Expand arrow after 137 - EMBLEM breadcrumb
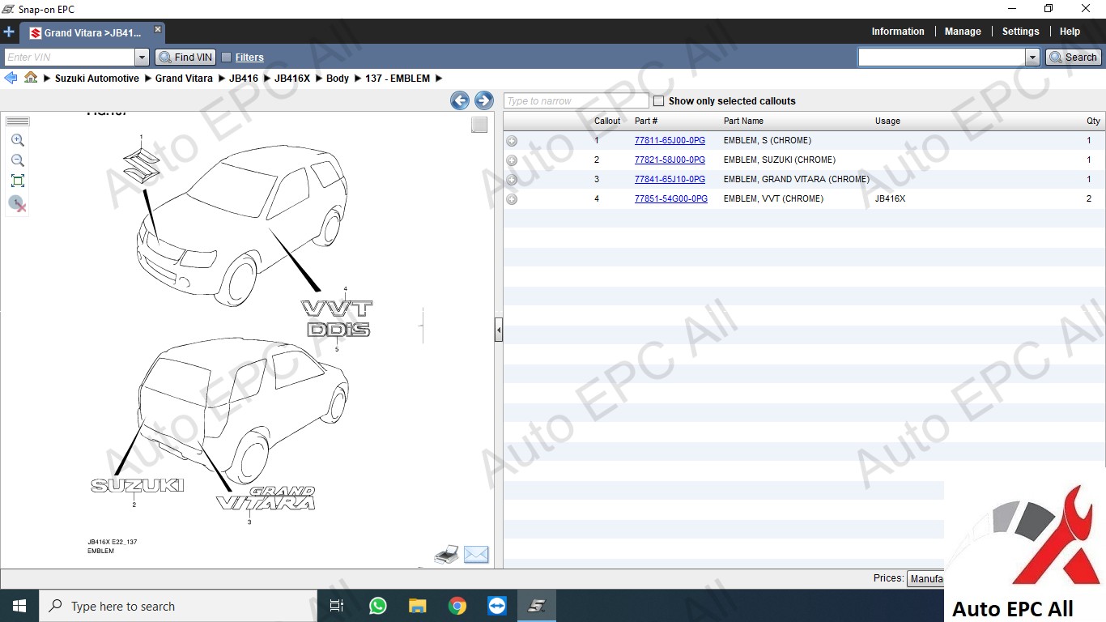The image size is (1106, 622). click(x=438, y=79)
